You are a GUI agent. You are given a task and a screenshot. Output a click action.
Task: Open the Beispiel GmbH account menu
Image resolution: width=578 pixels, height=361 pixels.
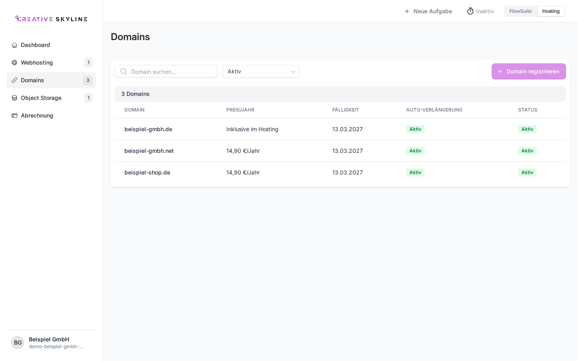[x=51, y=343]
